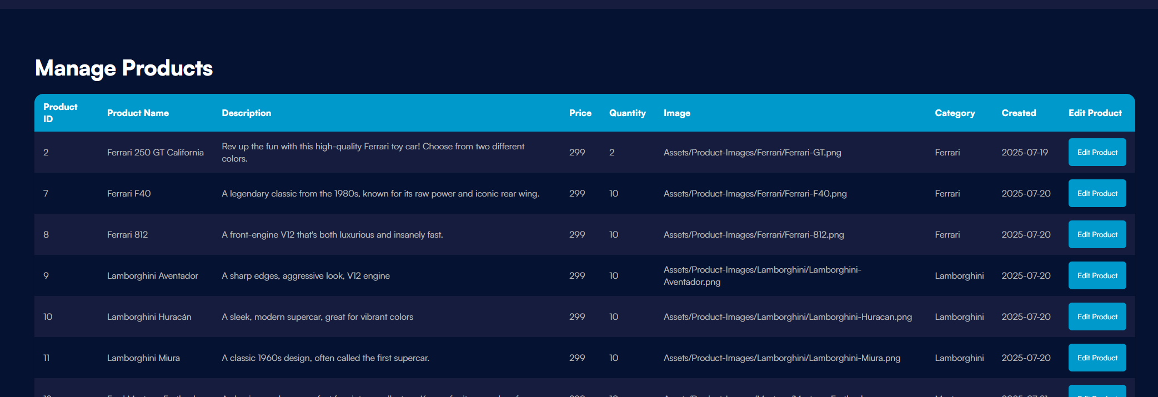Click the Lamborghini-Aventador.png image path

tap(762, 275)
